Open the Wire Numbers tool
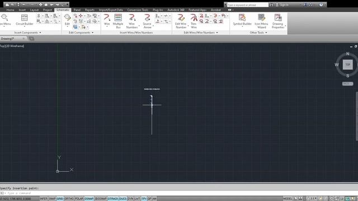 tap(132, 21)
